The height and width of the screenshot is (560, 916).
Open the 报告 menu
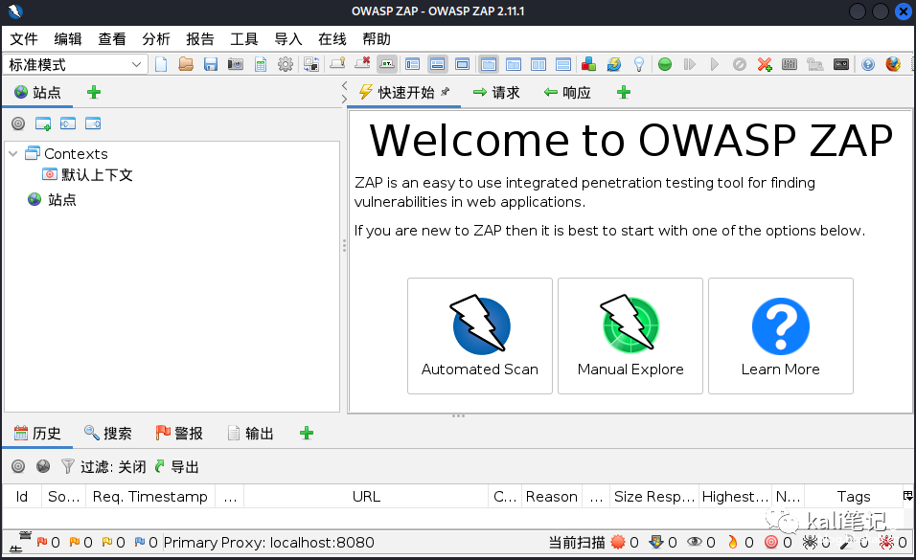tap(200, 39)
